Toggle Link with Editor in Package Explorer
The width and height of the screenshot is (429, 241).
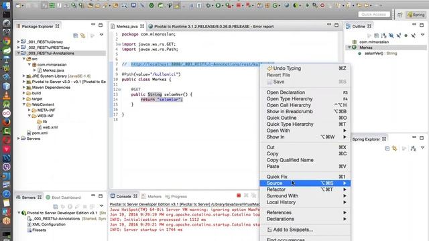tap(83, 35)
